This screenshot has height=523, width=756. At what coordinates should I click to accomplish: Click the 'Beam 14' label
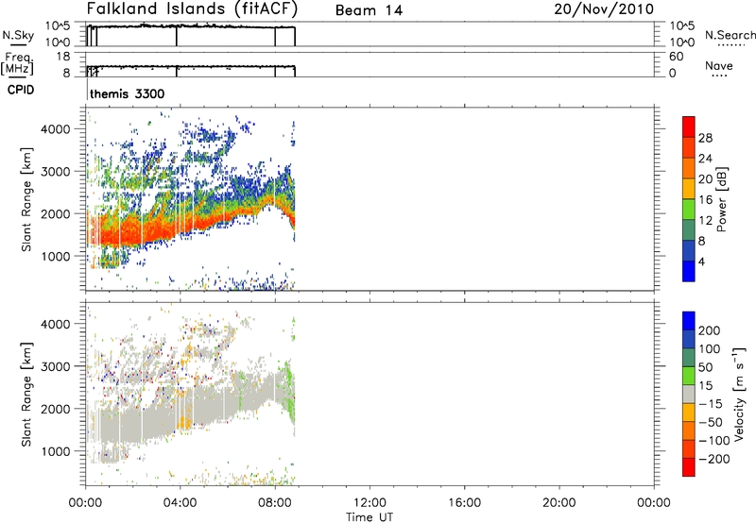click(369, 10)
